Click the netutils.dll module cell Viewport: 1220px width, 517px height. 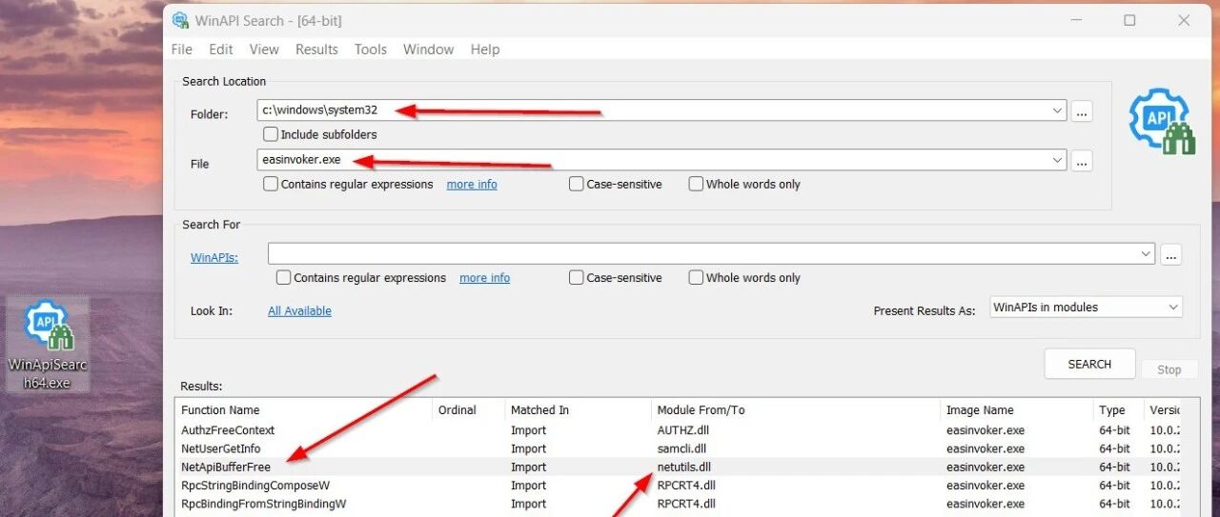click(x=683, y=467)
